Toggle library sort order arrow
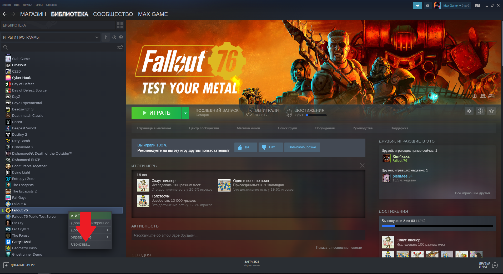The height and width of the screenshot is (274, 503). (106, 37)
